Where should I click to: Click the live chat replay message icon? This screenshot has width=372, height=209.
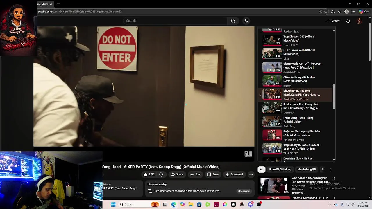[150, 191]
